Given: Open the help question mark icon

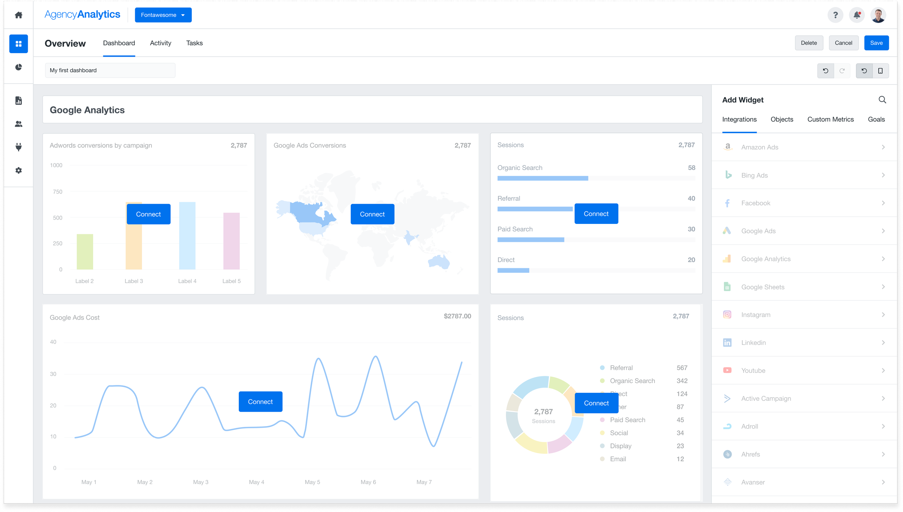Looking at the screenshot, I should (x=835, y=15).
